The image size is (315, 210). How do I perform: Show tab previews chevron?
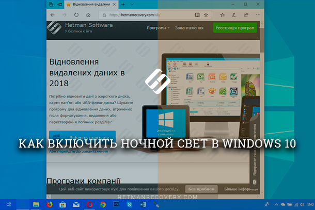132,5
